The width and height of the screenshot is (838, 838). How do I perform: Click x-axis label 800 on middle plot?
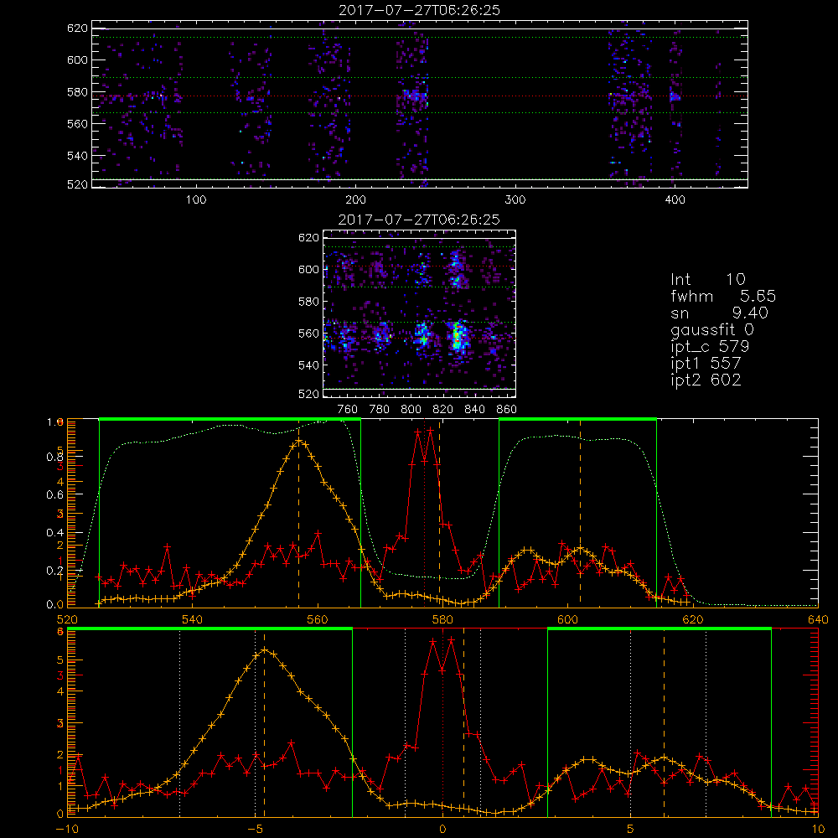point(411,410)
